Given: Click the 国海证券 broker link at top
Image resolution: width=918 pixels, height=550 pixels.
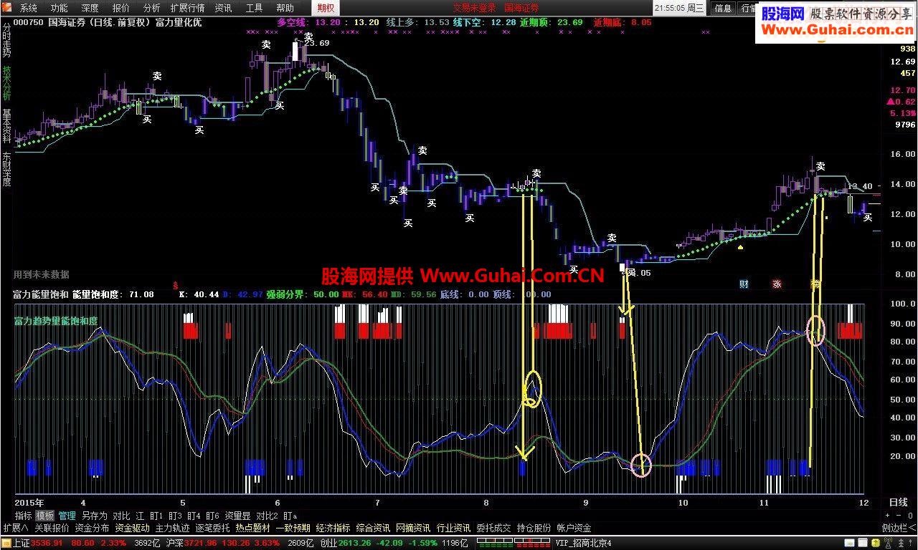Looking at the screenshot, I should point(521,8).
